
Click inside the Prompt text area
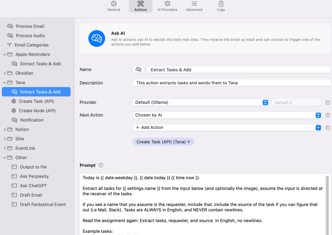pyautogui.click(x=202, y=204)
